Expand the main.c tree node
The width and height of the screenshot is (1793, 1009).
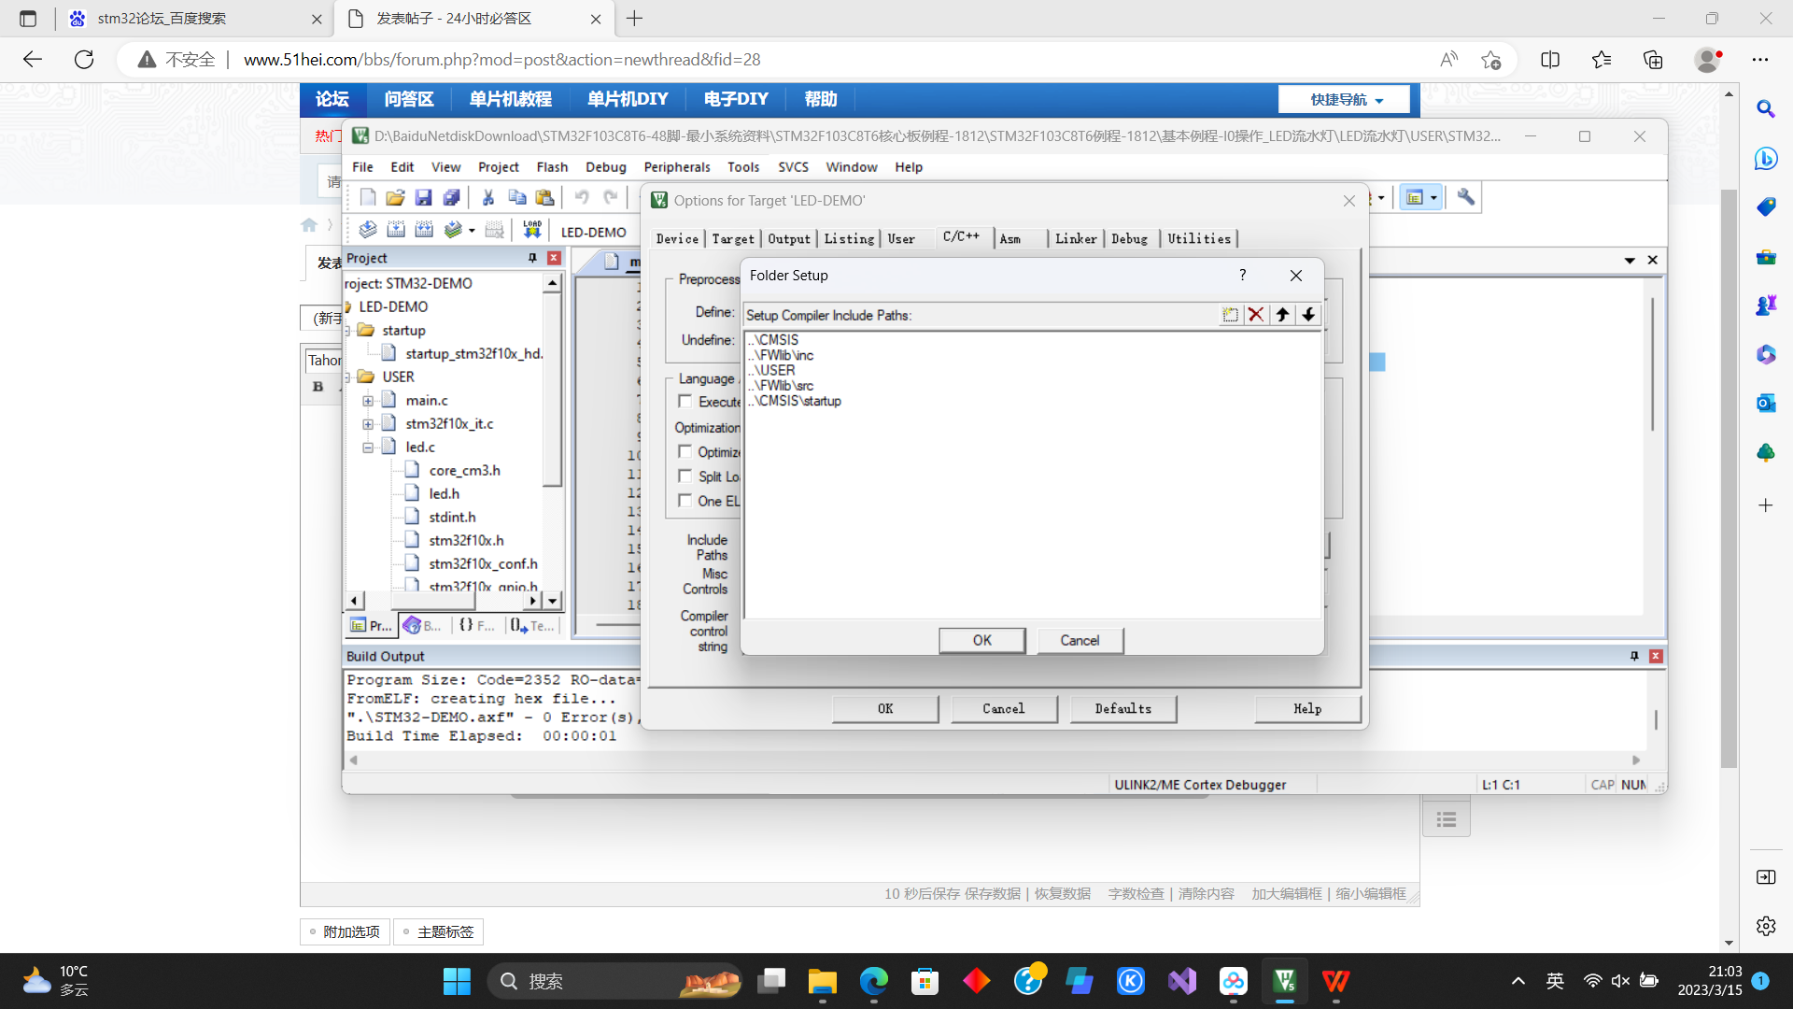[368, 401]
